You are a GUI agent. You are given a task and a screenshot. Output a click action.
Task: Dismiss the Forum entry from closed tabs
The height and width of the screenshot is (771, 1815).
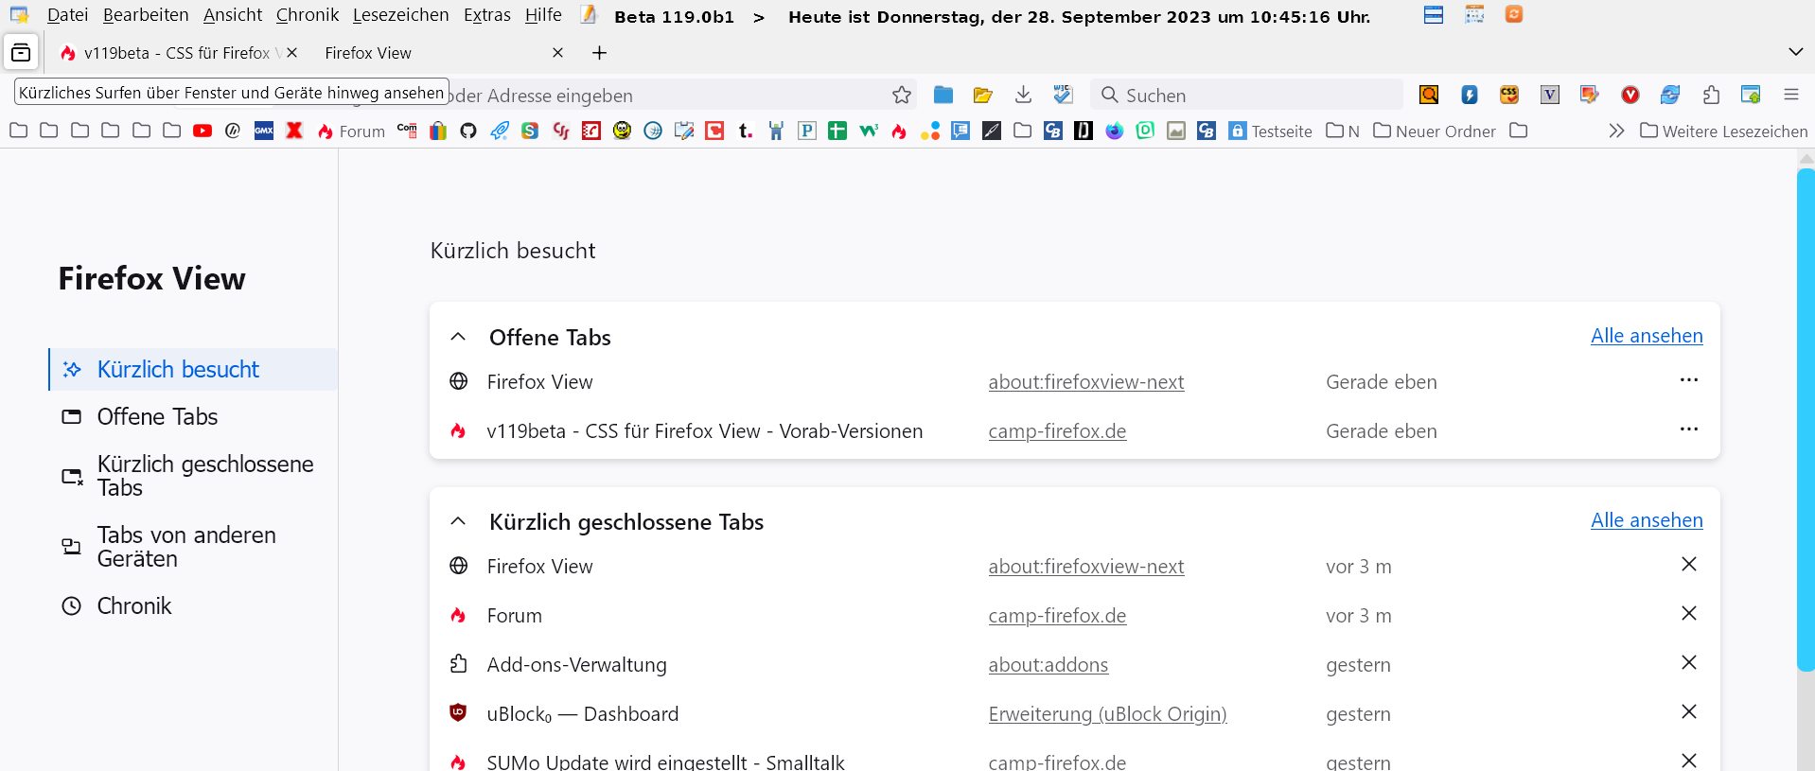[x=1688, y=613]
